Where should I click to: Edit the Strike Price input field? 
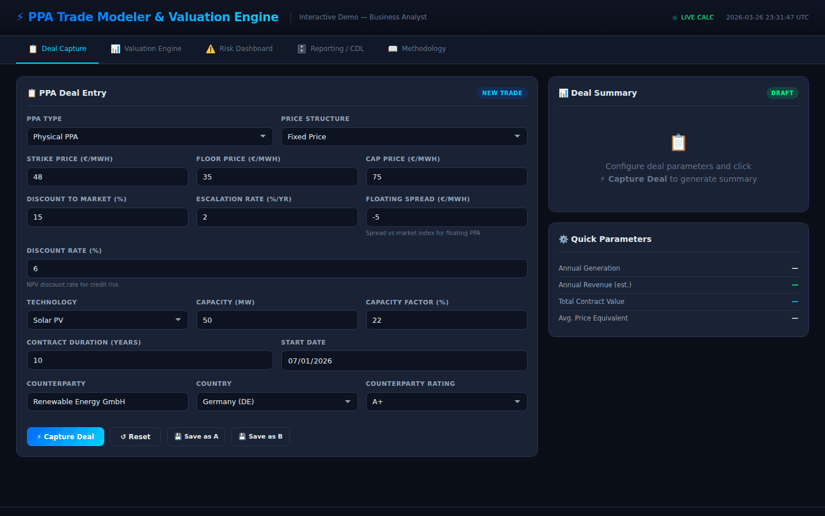[107, 177]
